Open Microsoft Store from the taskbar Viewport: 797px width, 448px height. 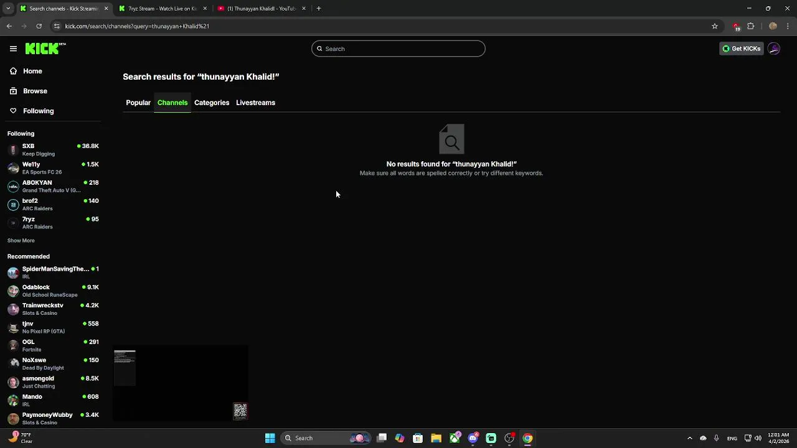(418, 438)
